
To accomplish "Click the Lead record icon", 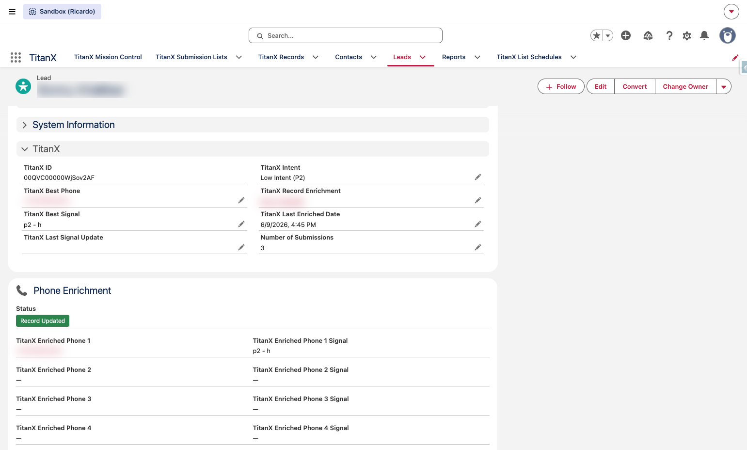I will (x=23, y=86).
